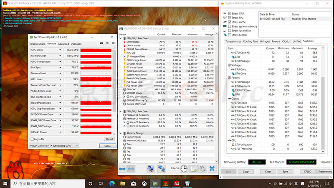Open NVIDIA GeForce RTX 3060 GPU selector
Image resolution: width=334 pixels, height=188 pixels.
(54, 146)
